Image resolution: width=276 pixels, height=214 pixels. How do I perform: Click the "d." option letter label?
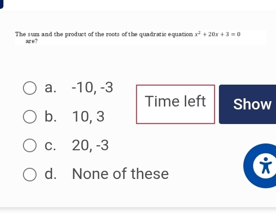[x=51, y=174]
